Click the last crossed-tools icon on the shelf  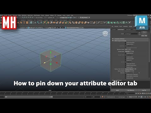[x=130, y=23]
